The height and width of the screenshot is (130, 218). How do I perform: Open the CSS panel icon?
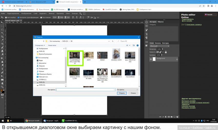click(147, 42)
